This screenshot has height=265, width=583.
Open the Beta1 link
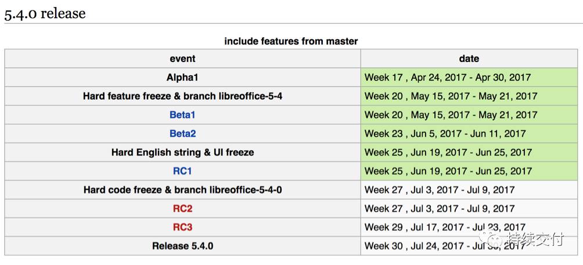click(182, 115)
